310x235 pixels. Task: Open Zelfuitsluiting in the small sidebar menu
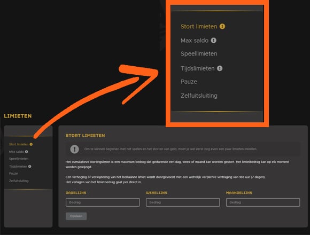[x=19, y=181]
